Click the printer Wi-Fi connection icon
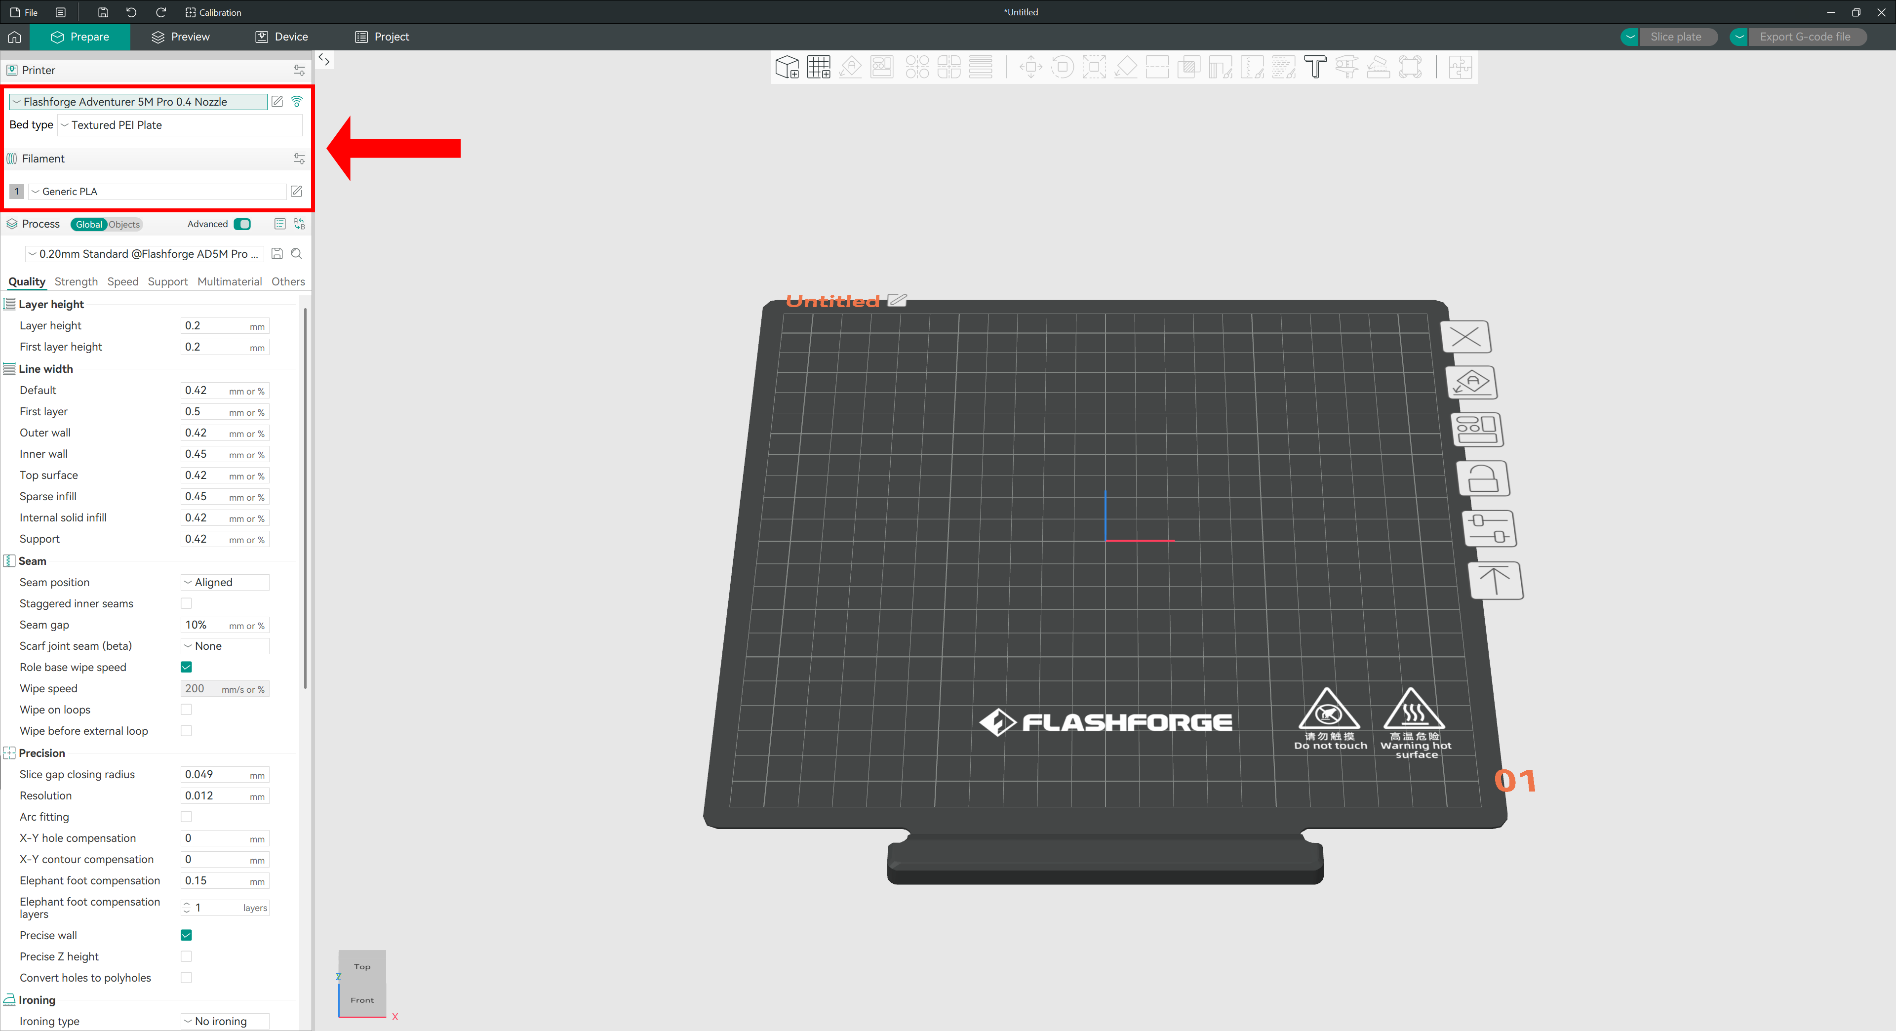The height and width of the screenshot is (1031, 1896). pyautogui.click(x=297, y=102)
